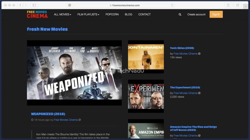Screen dimensions: 250x140
Task: Click the "2,030 views" text
Action: click(x=177, y=97)
